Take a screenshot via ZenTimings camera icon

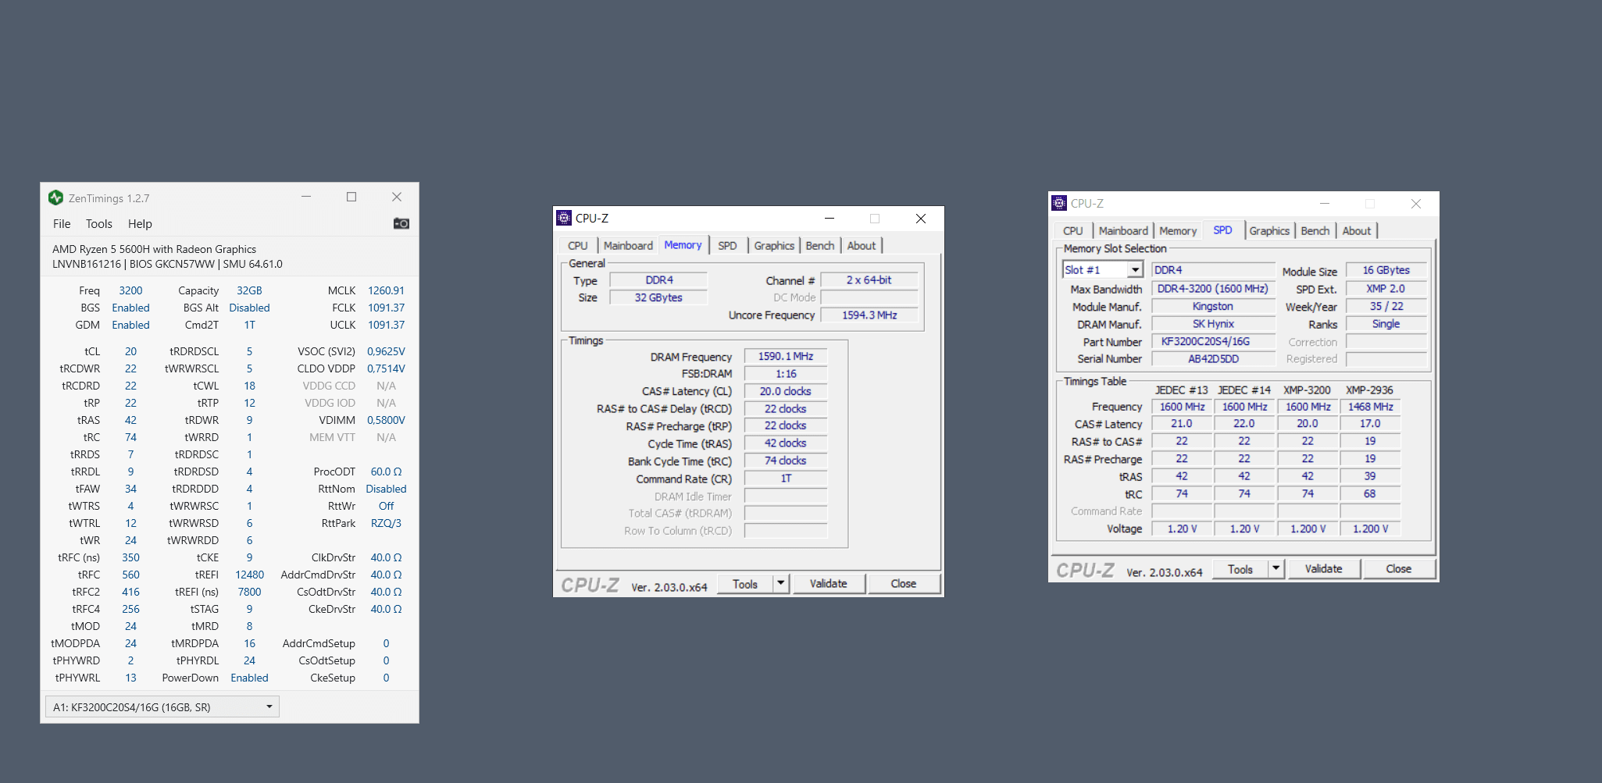click(401, 223)
